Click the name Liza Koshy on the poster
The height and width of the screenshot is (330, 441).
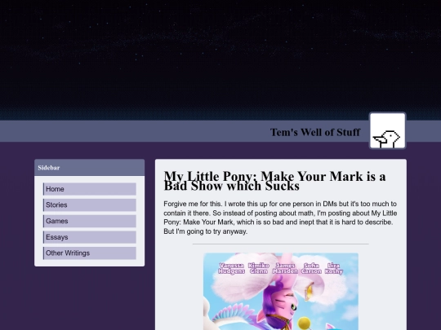pyautogui.click(x=334, y=268)
